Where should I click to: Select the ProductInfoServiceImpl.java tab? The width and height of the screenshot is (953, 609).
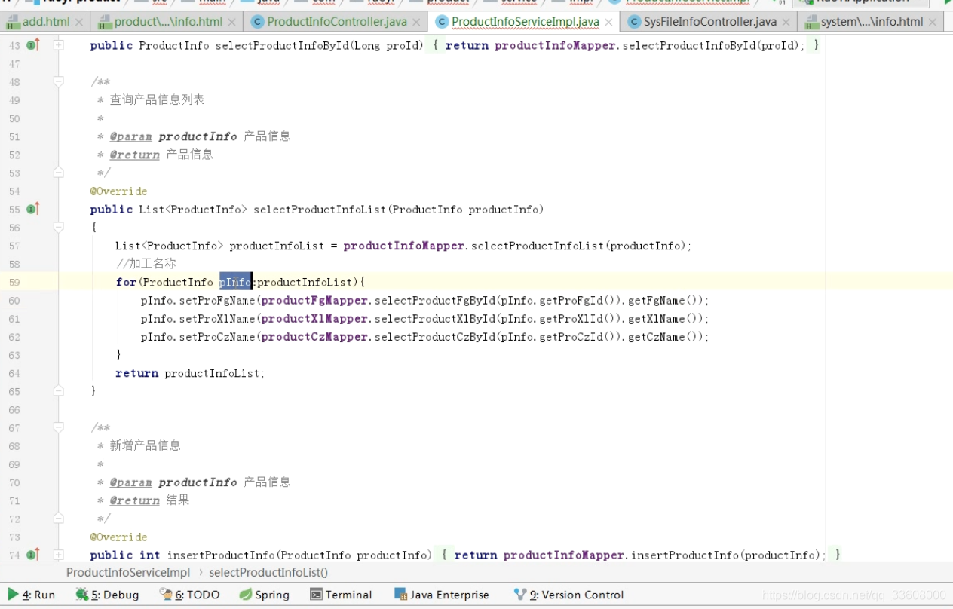coord(525,22)
